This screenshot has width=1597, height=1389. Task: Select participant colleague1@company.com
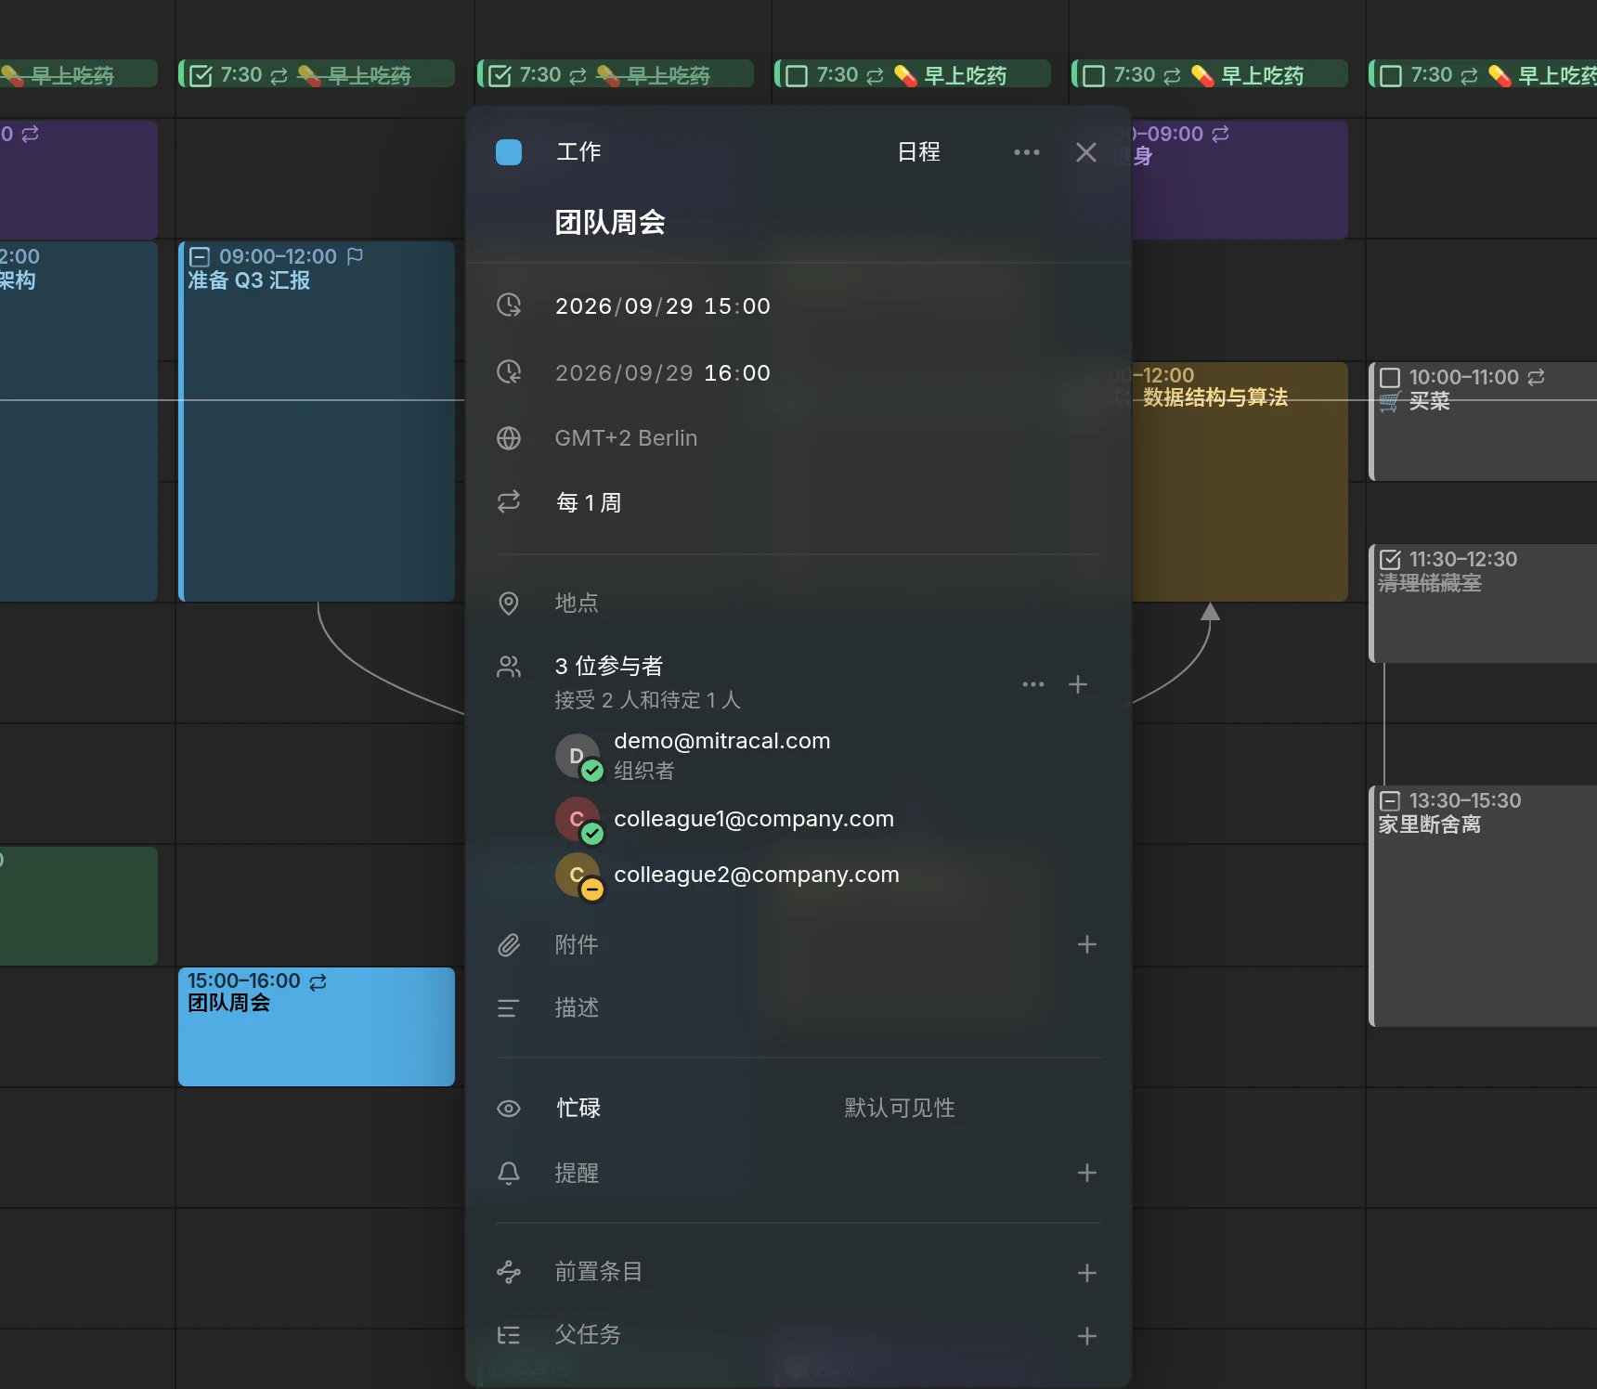pos(754,819)
